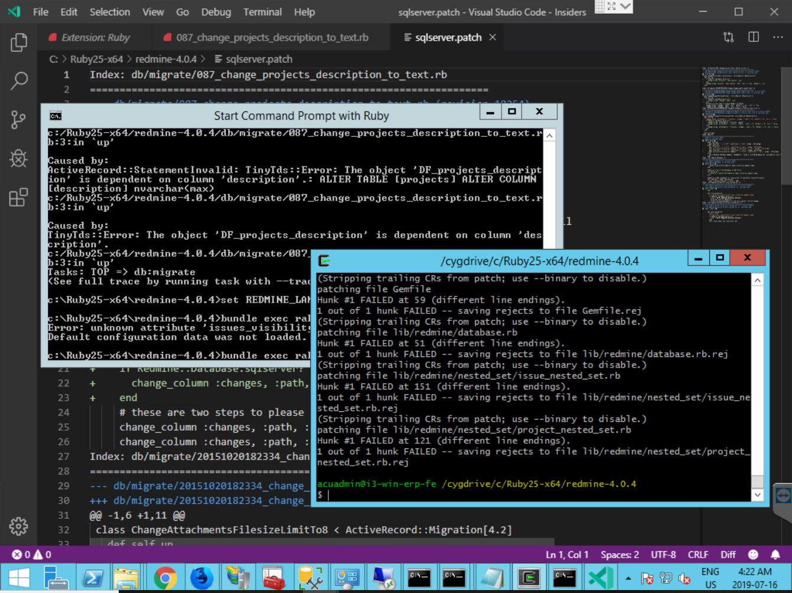Open notifications bell in status bar
The width and height of the screenshot is (792, 593).
(775, 555)
